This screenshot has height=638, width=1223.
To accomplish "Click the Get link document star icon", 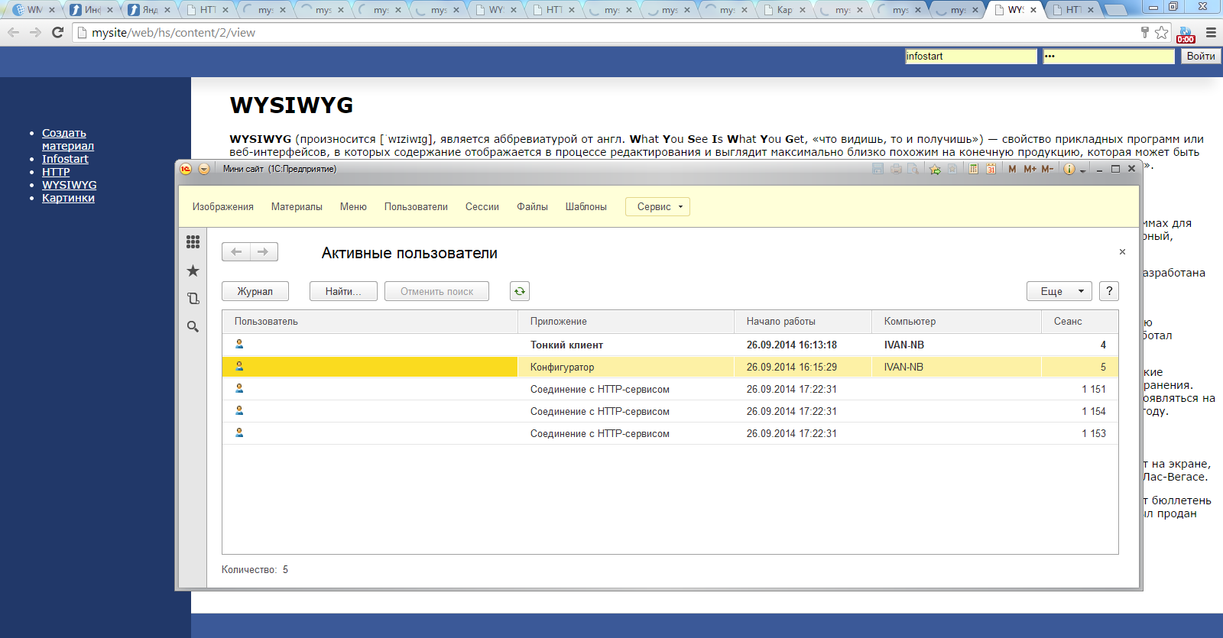I will [952, 169].
